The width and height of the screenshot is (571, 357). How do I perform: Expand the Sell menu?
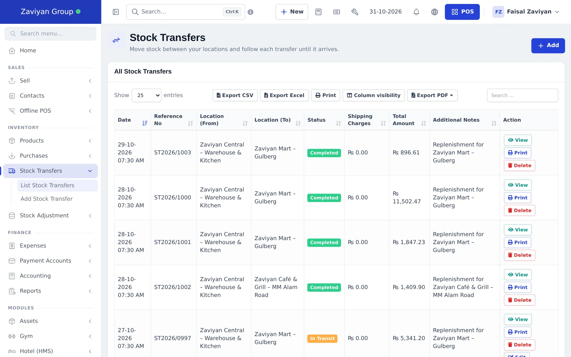point(50,81)
